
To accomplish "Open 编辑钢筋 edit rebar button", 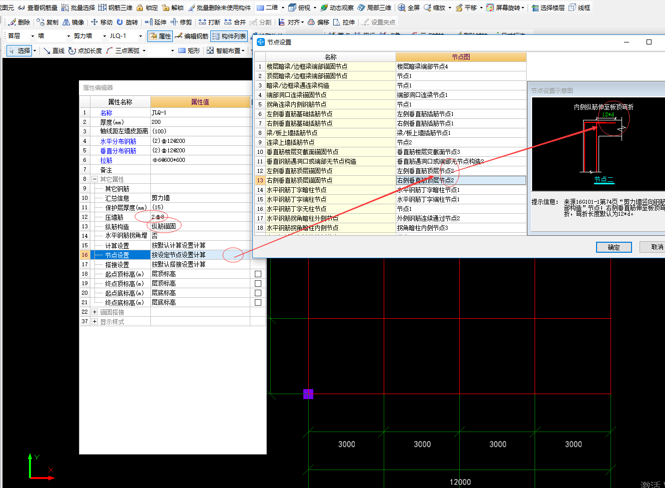I will tap(192, 36).
